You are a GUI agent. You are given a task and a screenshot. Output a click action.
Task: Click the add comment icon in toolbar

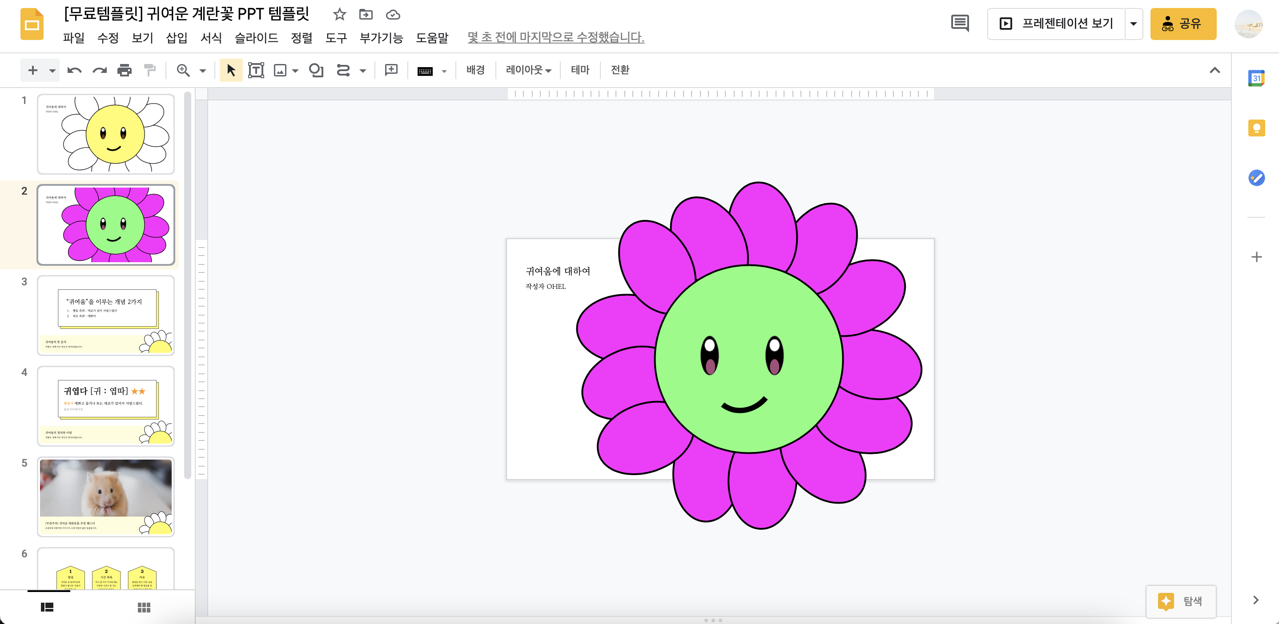pos(391,70)
